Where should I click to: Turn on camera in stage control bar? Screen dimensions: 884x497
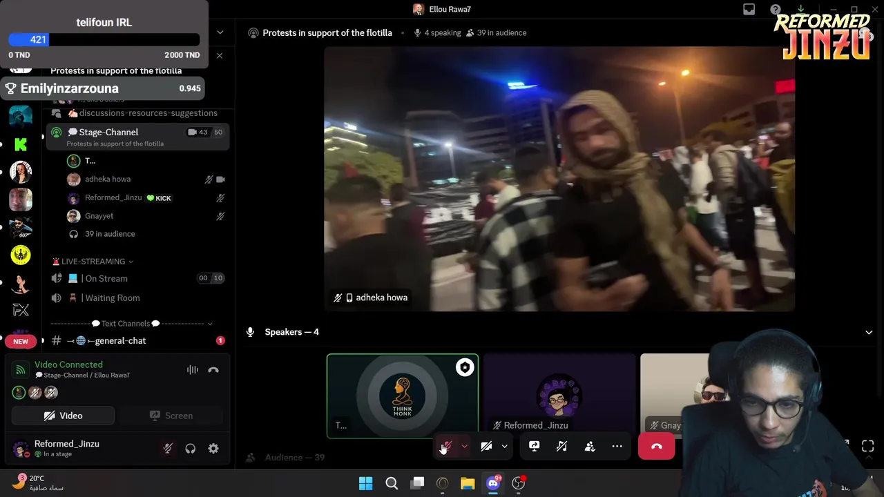tap(486, 447)
